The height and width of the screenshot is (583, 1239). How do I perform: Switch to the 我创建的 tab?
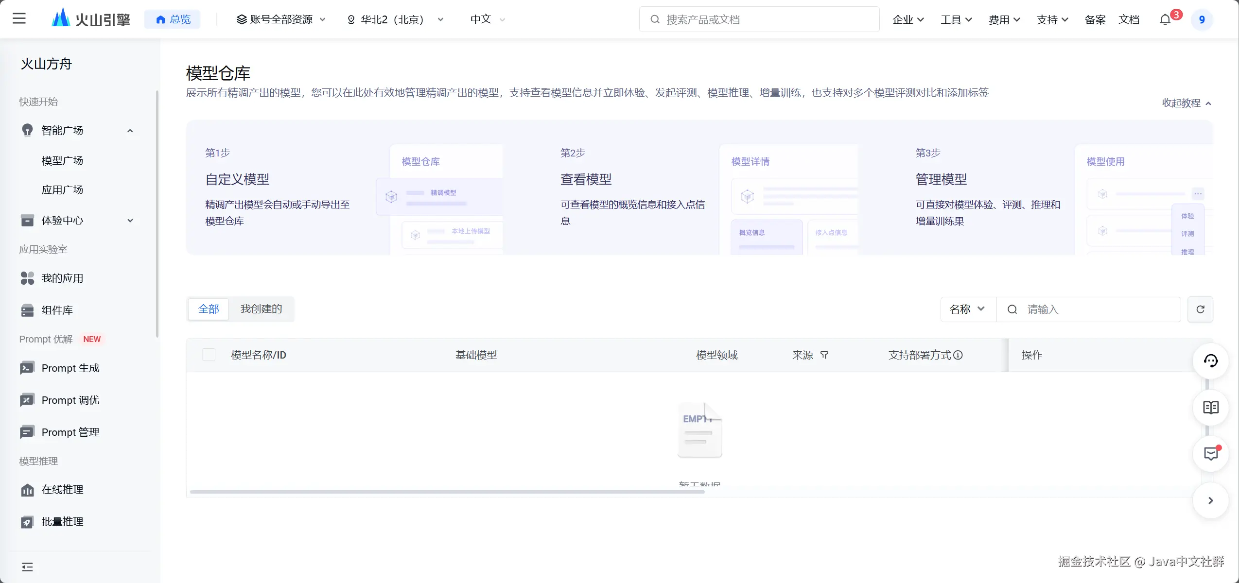click(261, 309)
